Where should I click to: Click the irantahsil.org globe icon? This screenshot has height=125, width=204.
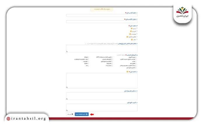(x=8, y=119)
